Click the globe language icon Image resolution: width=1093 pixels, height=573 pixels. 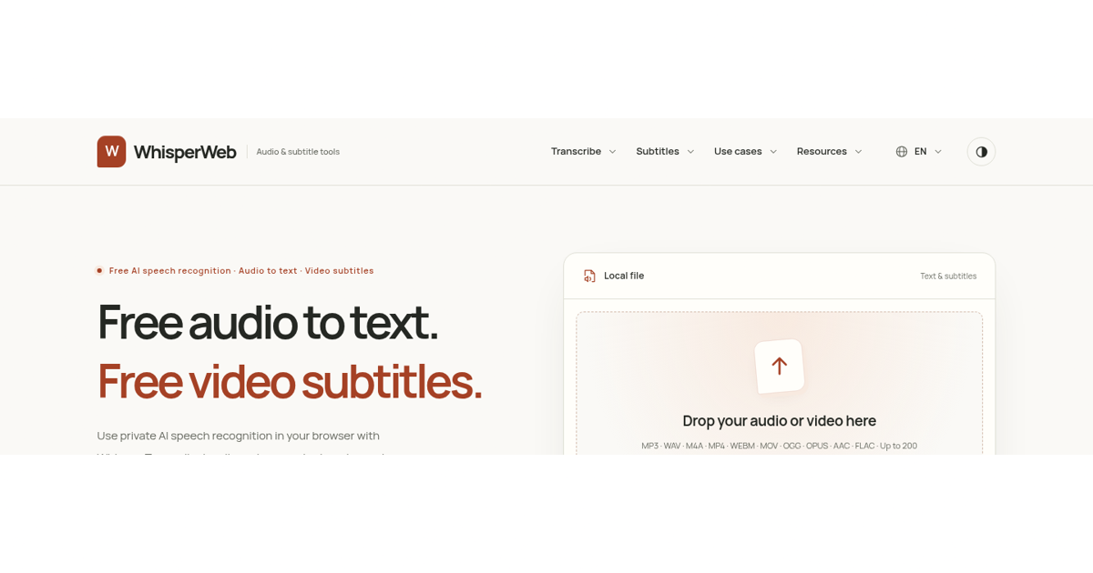coord(902,152)
